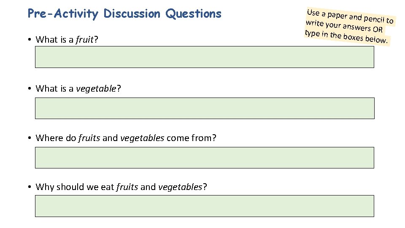Select the "What is a vegetable?" question text
This screenshot has height=228, width=405.
pos(78,89)
